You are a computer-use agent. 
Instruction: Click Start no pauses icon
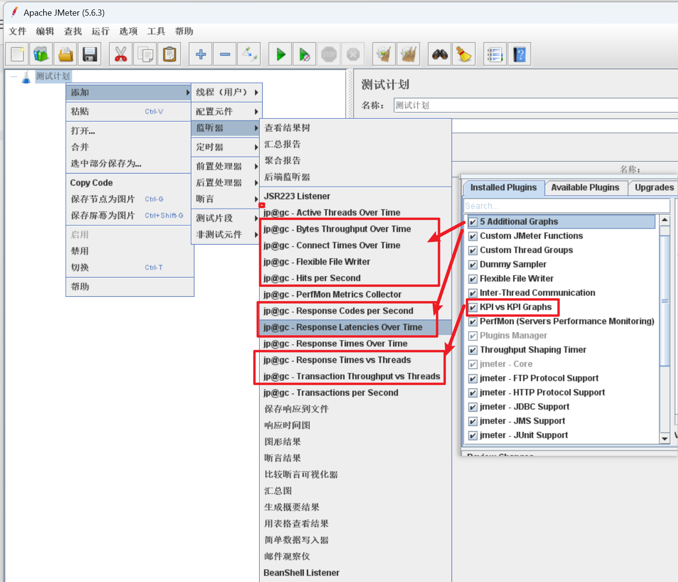coord(305,55)
